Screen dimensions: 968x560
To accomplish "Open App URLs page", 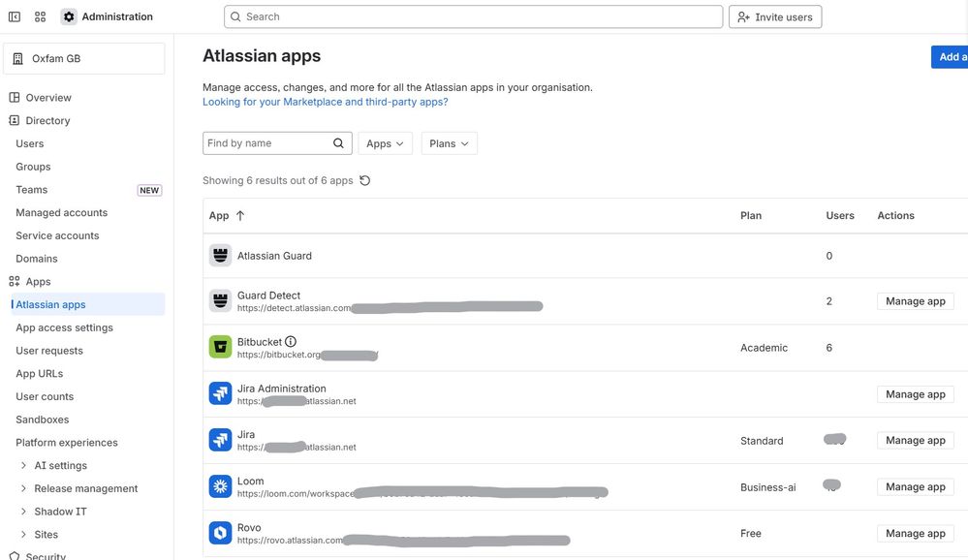I will 40,374.
